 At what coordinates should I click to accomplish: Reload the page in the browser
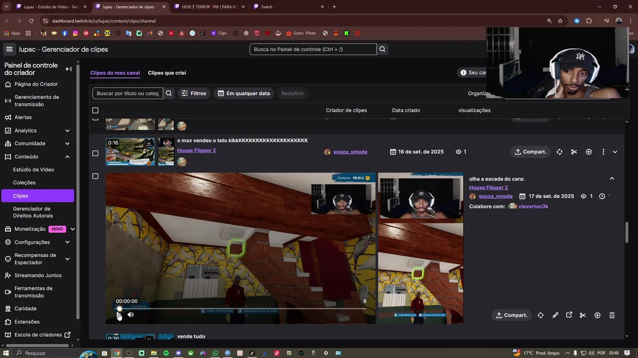click(31, 21)
